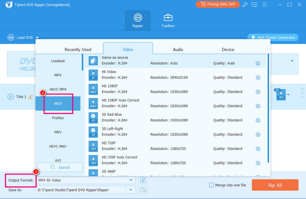
Task: Open the output folder icon
Action: (143, 190)
